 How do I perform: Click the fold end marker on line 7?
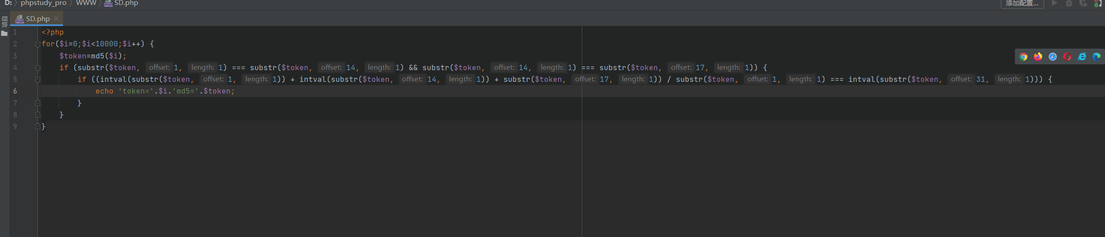pyautogui.click(x=38, y=103)
